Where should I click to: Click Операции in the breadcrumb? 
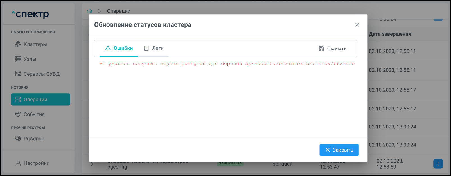[119, 11]
